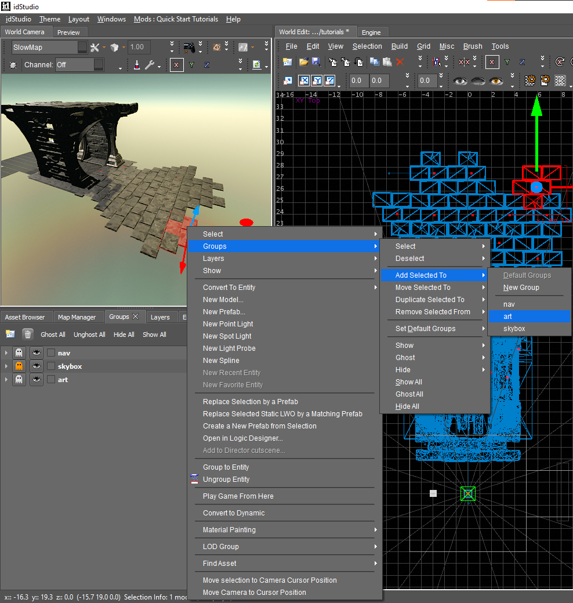This screenshot has height=603, width=573.
Task: Check the checkbox next to the skybox group
Action: [x=51, y=366]
